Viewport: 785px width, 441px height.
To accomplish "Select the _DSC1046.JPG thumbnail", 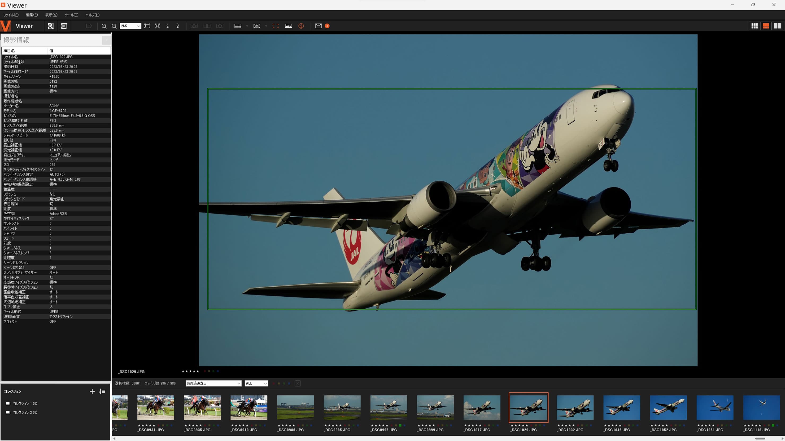I will pos(622,408).
